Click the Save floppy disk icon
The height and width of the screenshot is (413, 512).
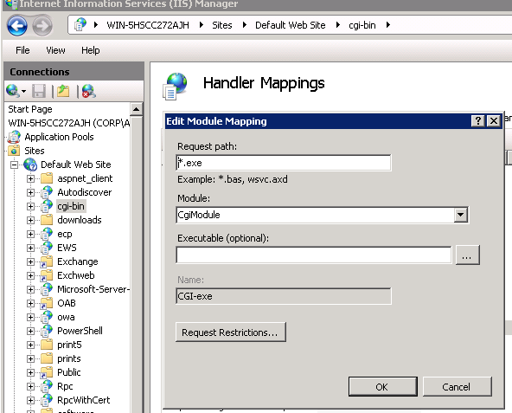coord(39,91)
